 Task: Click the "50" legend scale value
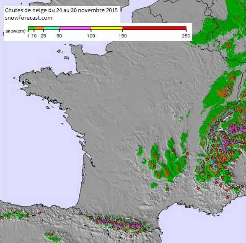point(59,36)
